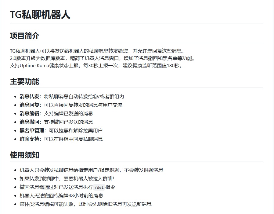Click the paragraph line starting with 2.0版本升级
274x214 pixels.
(102, 58)
